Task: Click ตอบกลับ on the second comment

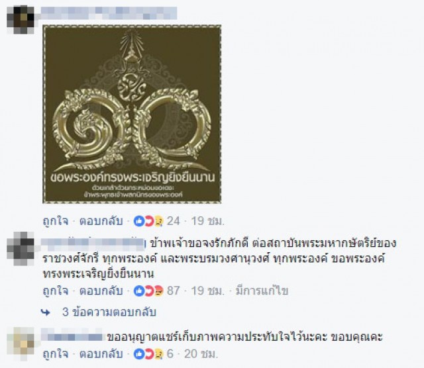Action: pyautogui.click(x=101, y=291)
